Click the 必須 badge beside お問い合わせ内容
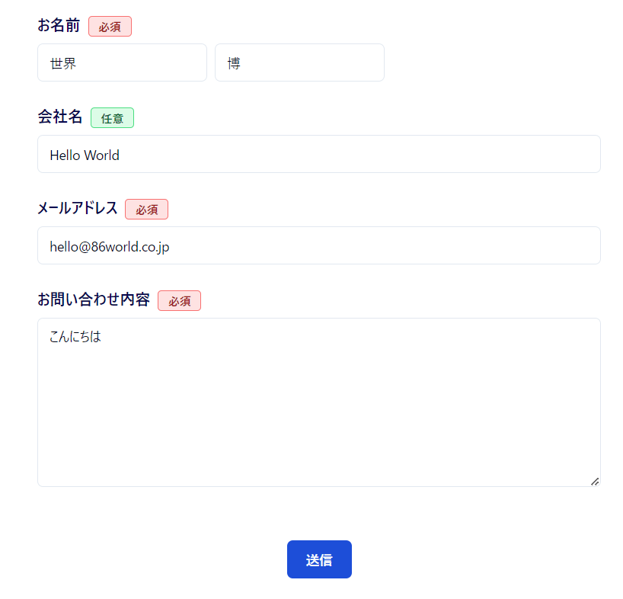The height and width of the screenshot is (599, 623). click(x=179, y=301)
